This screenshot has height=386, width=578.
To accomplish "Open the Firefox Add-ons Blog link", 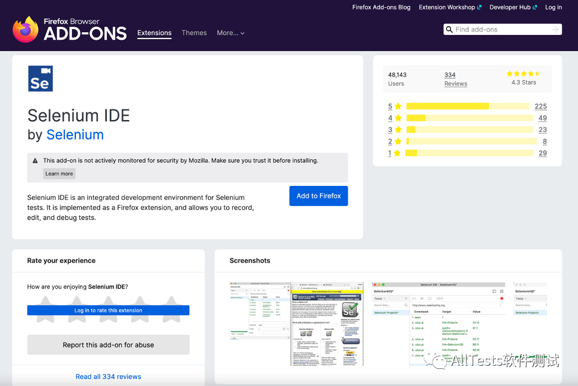I will (x=381, y=7).
